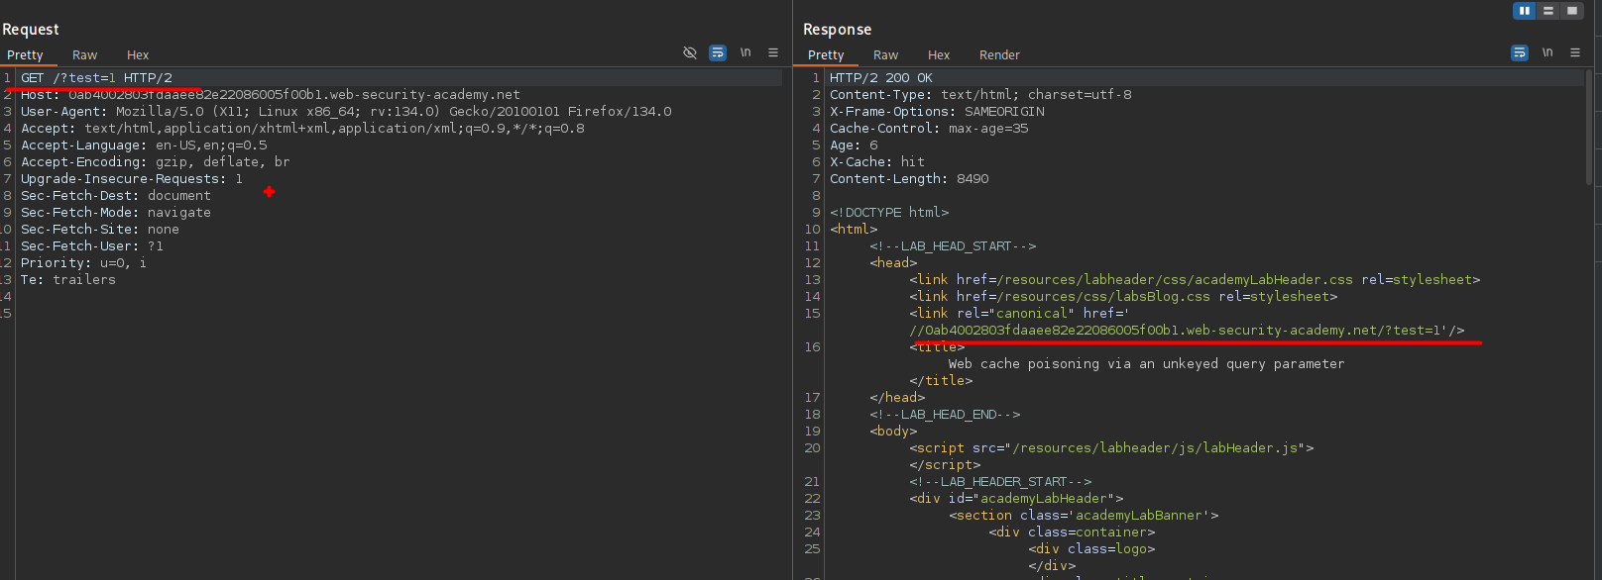The width and height of the screenshot is (1602, 580).
Task: Switch Response view to Raw tab
Action: pyautogui.click(x=886, y=55)
